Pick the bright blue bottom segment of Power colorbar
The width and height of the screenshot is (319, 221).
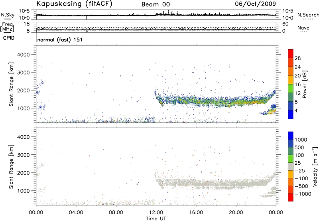pos(291,114)
